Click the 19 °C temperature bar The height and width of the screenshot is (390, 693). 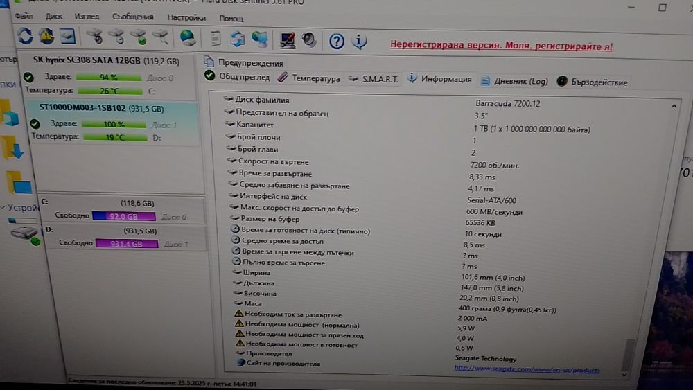pos(115,137)
